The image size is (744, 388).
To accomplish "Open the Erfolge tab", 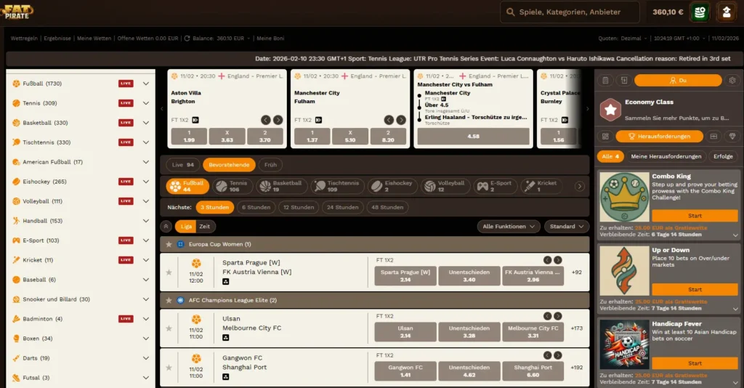I will click(723, 156).
